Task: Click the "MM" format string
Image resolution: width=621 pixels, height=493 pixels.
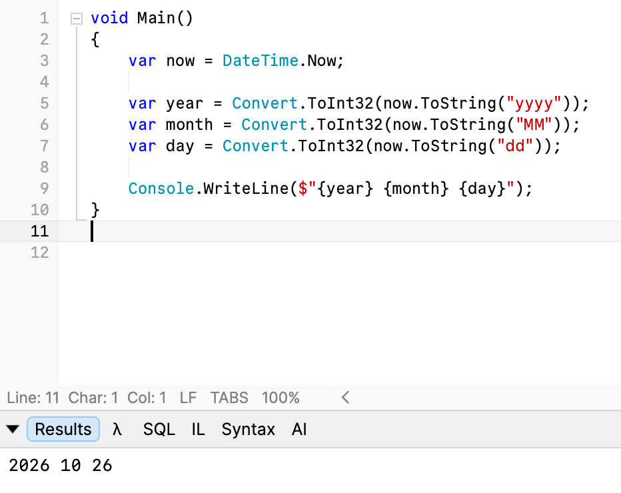Action: coord(534,125)
